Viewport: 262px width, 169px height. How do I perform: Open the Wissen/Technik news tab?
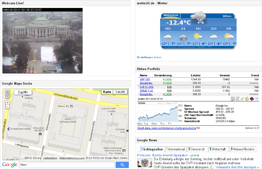(x=243, y=149)
